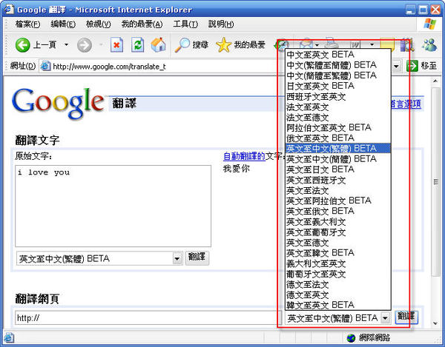Viewport: 445px width, 347px height.
Task: Open dropdown arrow next to Back button
Action: coord(67,44)
